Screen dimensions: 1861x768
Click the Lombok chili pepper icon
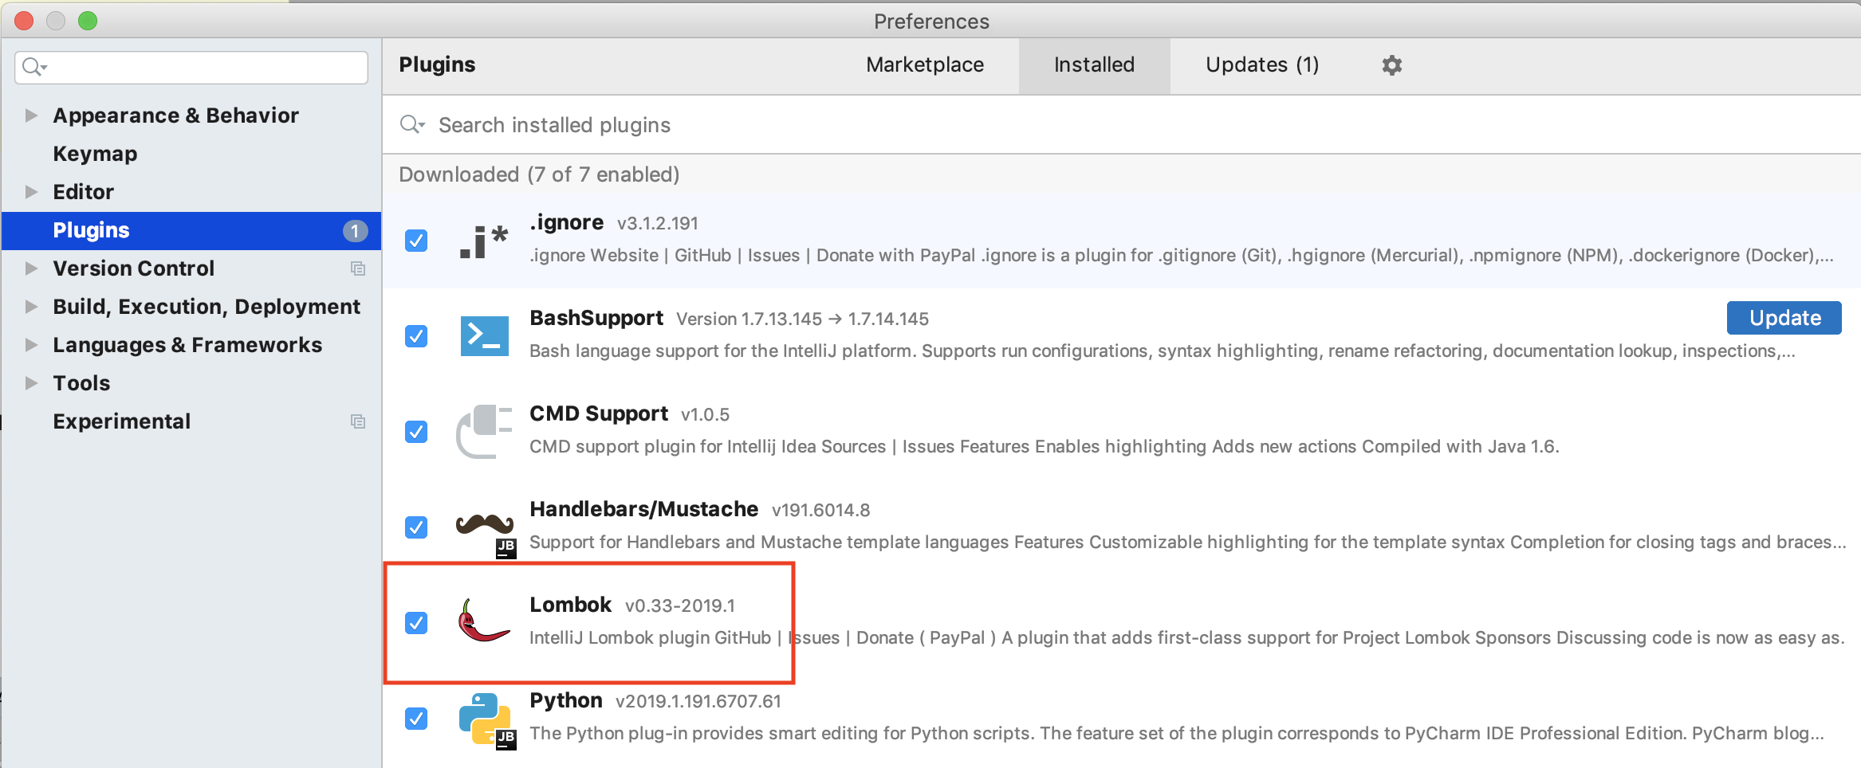tap(483, 621)
